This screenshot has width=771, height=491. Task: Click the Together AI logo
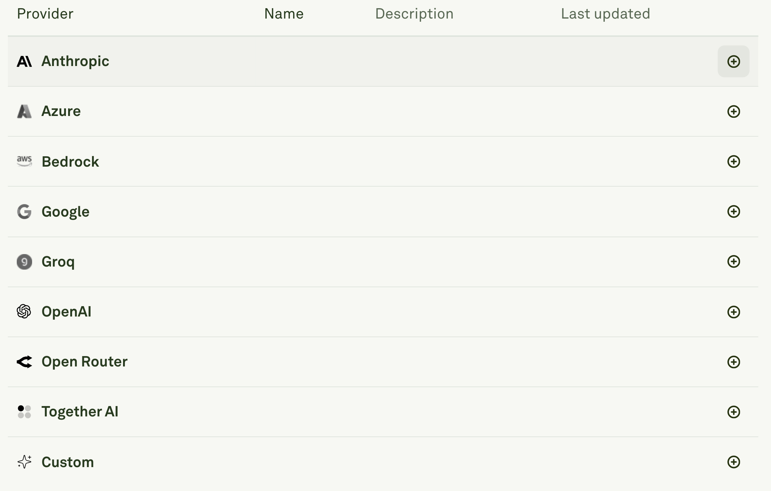coord(25,412)
